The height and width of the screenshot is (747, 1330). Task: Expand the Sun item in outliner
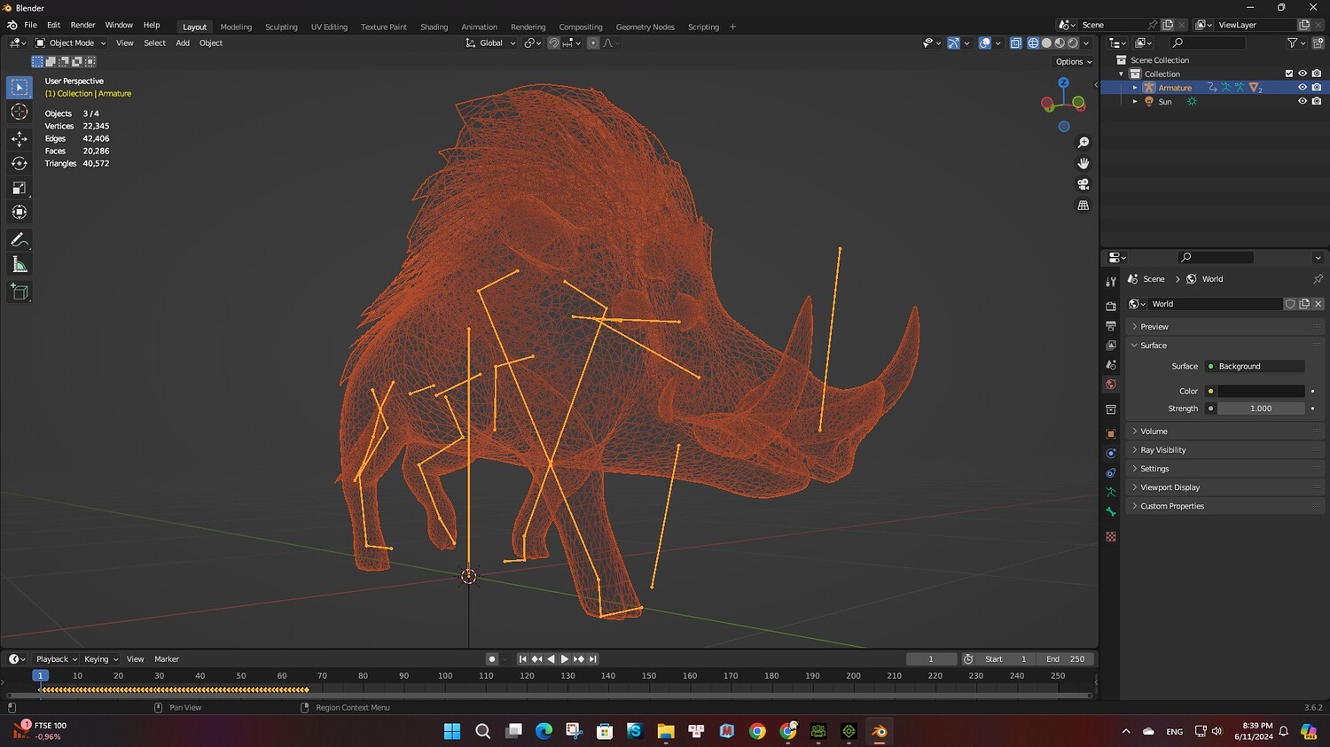(x=1135, y=102)
